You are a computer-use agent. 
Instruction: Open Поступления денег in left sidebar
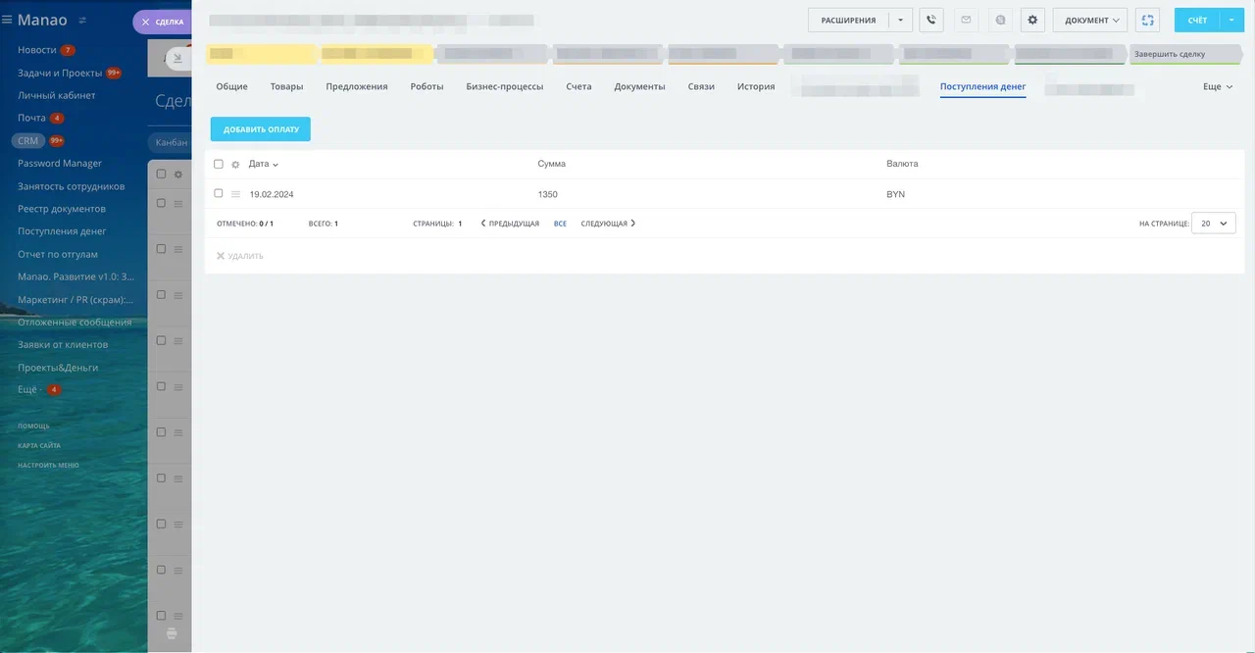coord(62,231)
